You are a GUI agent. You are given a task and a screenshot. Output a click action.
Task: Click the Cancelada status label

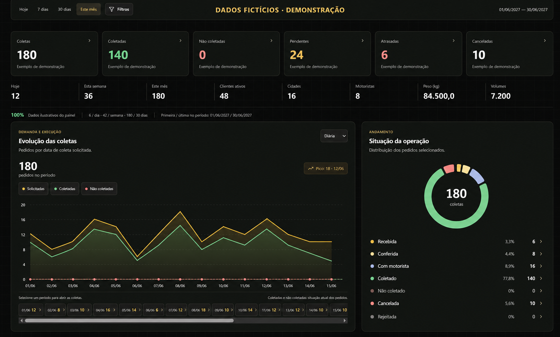click(x=388, y=303)
